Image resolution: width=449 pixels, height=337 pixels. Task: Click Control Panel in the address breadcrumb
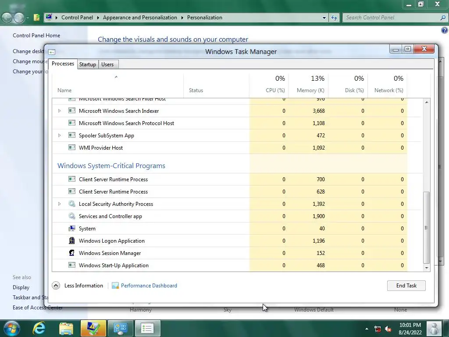pos(77,18)
